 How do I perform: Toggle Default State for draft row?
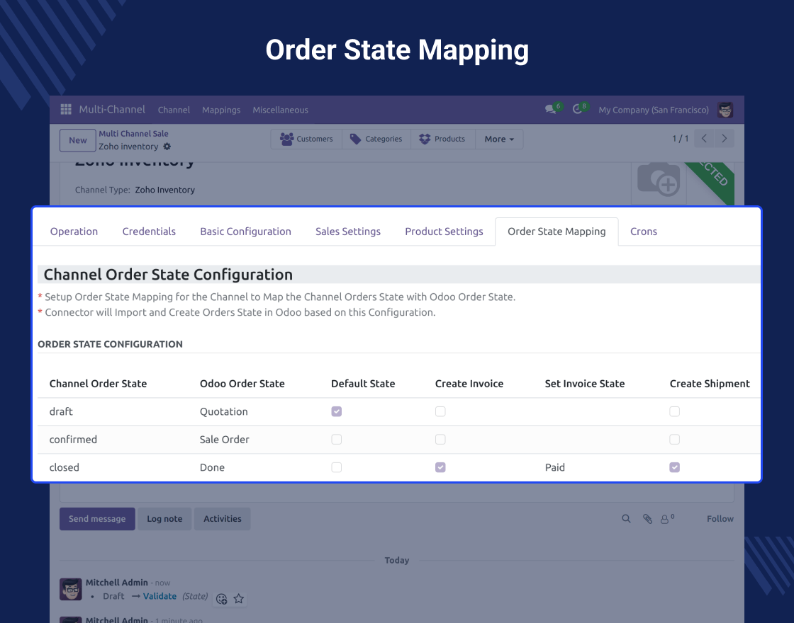point(336,411)
